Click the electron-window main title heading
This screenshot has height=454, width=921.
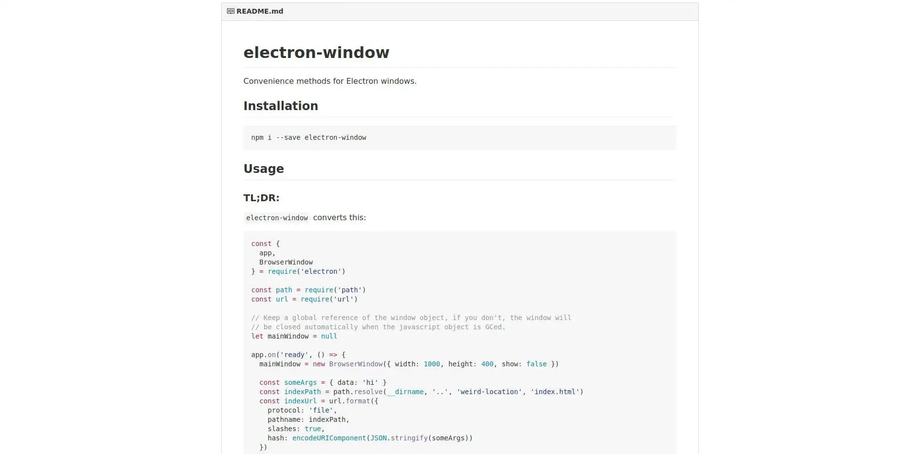pos(316,53)
